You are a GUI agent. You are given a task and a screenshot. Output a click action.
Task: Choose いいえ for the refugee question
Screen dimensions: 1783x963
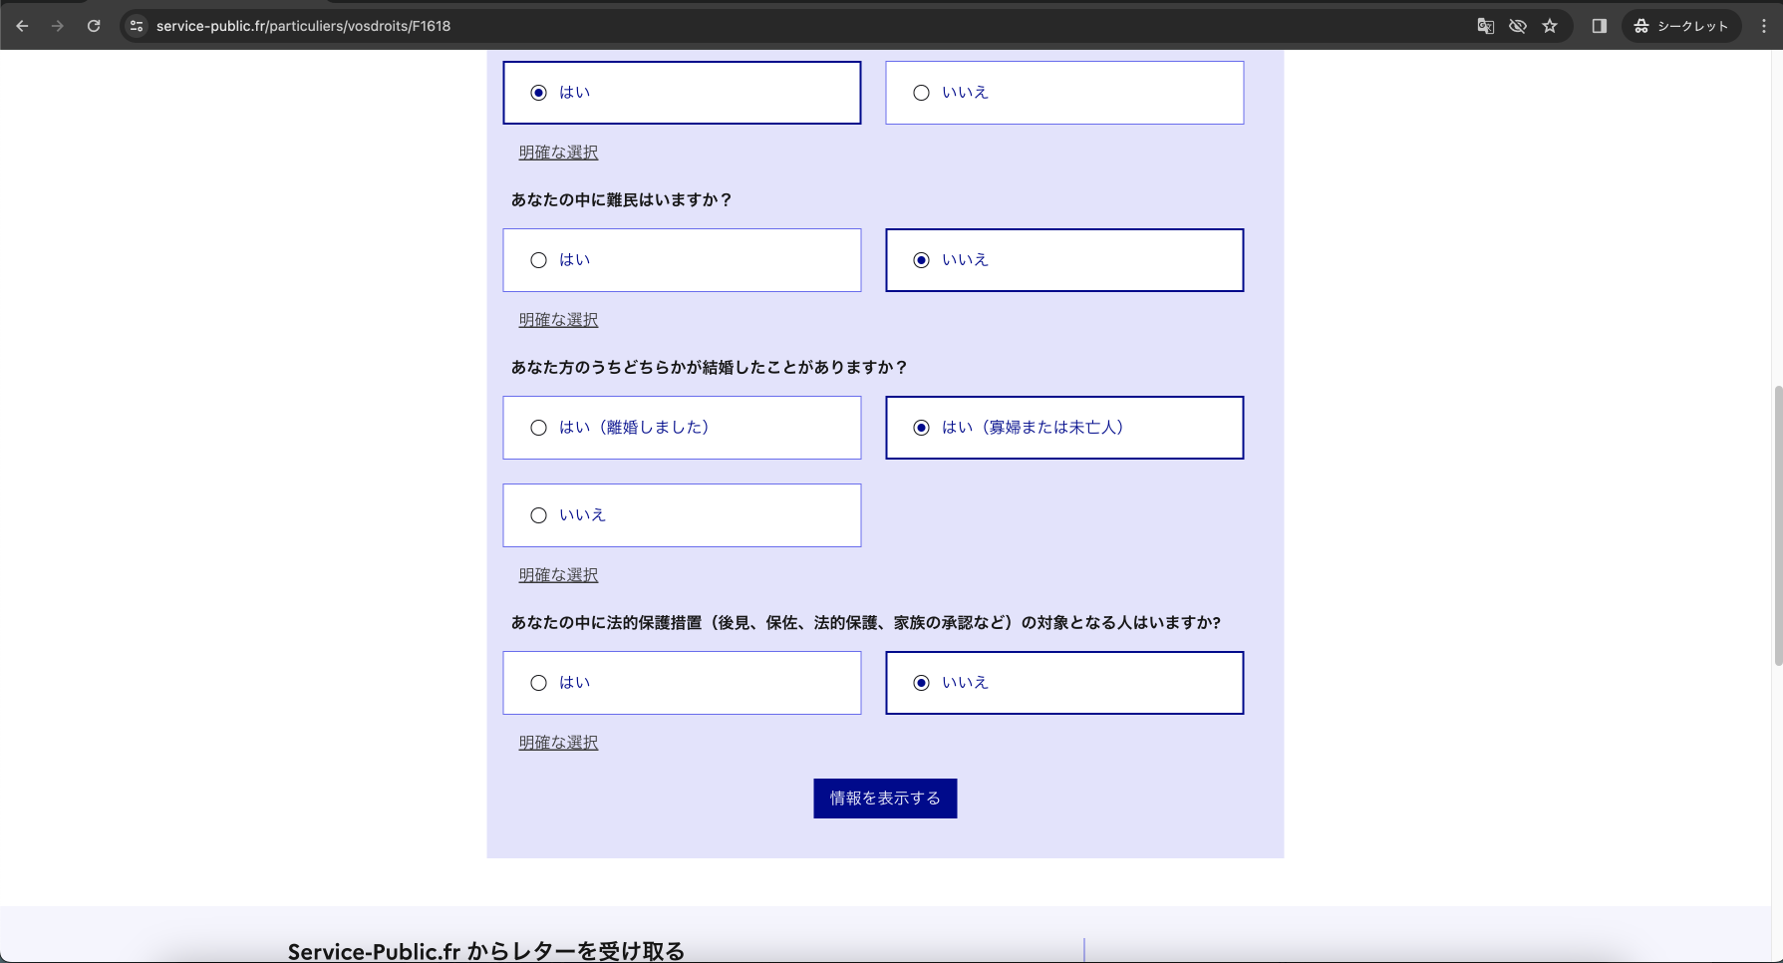(1064, 260)
